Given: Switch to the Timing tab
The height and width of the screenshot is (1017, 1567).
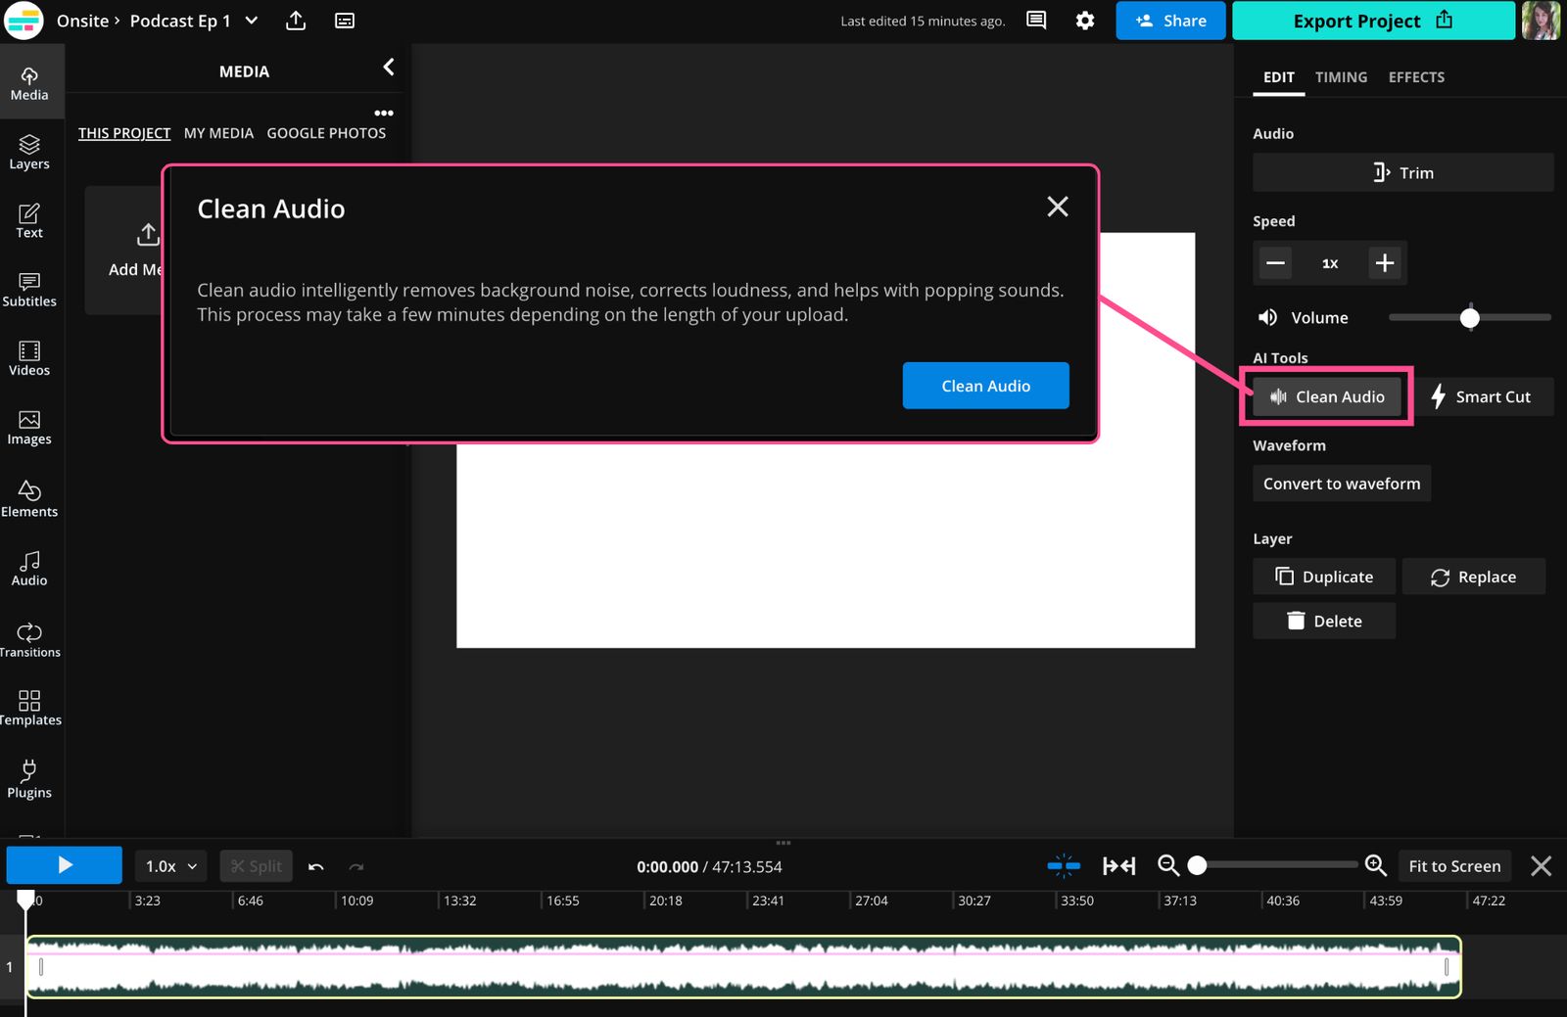Looking at the screenshot, I should [x=1341, y=76].
